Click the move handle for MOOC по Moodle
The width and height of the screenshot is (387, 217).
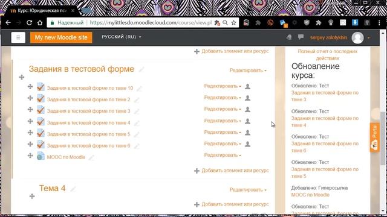(30, 156)
